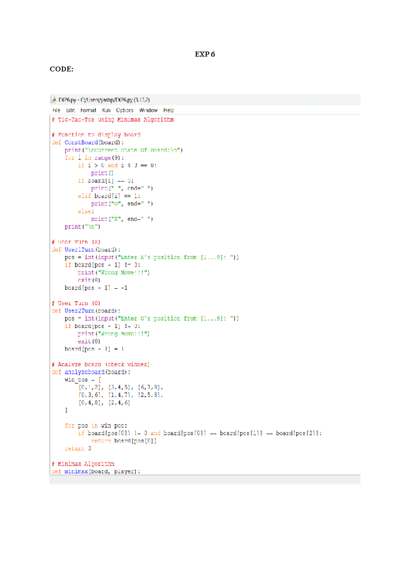
Task: Click the def User2Turn(board) line
Action: [86, 311]
